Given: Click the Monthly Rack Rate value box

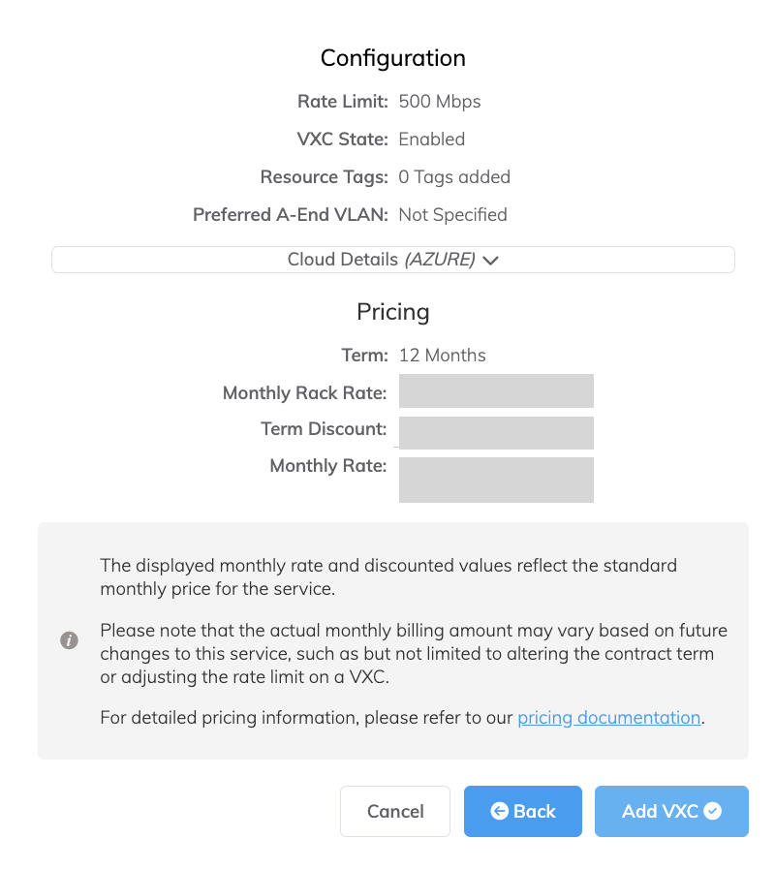Looking at the screenshot, I should pos(496,391).
